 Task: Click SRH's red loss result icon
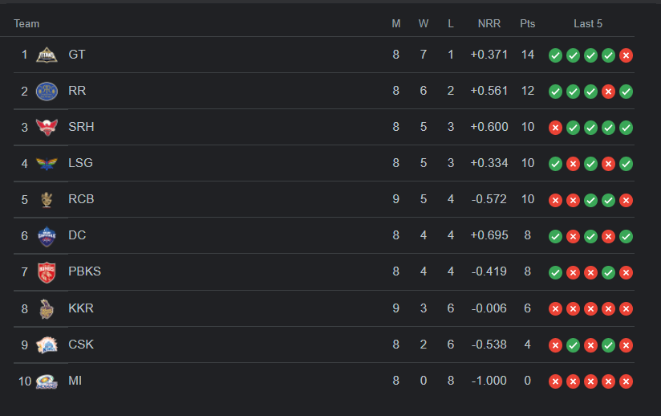coord(555,128)
